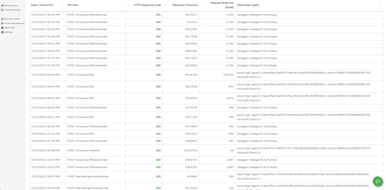Click request body size 726,140 cell

click(x=229, y=75)
